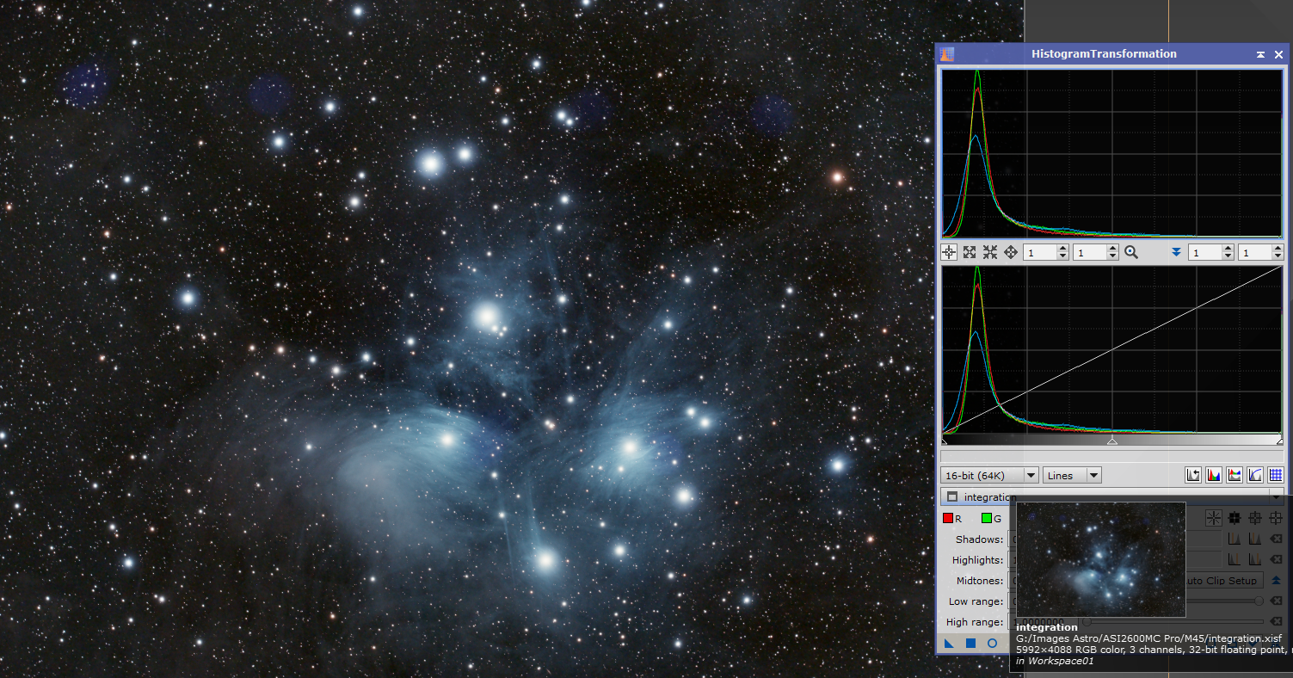Click the HistogramTransformation title bar process icon
This screenshot has height=678, width=1293.
pyautogui.click(x=947, y=54)
